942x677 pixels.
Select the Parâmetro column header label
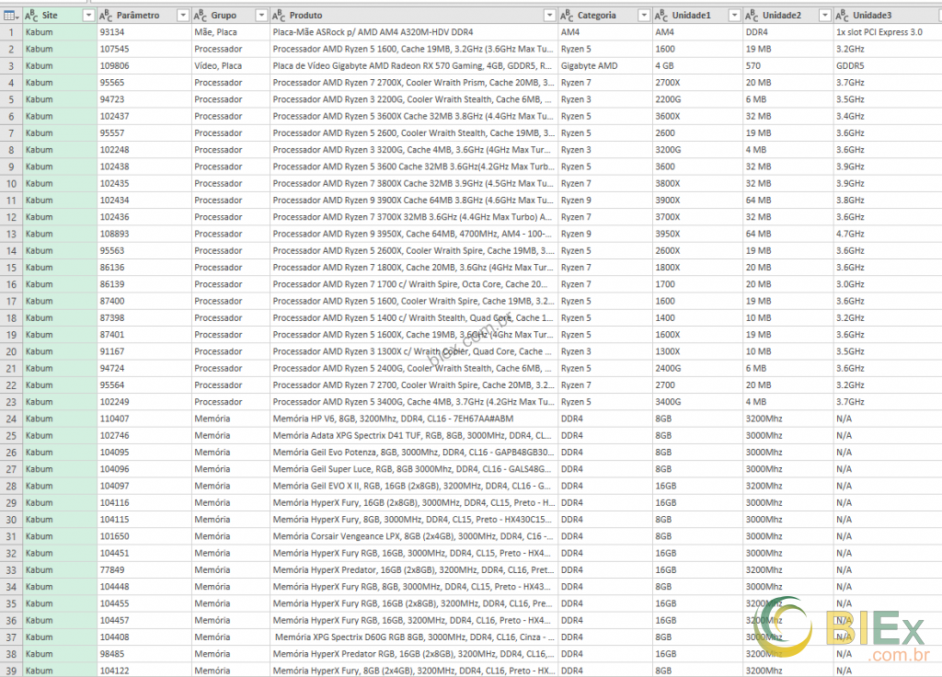[x=138, y=15]
